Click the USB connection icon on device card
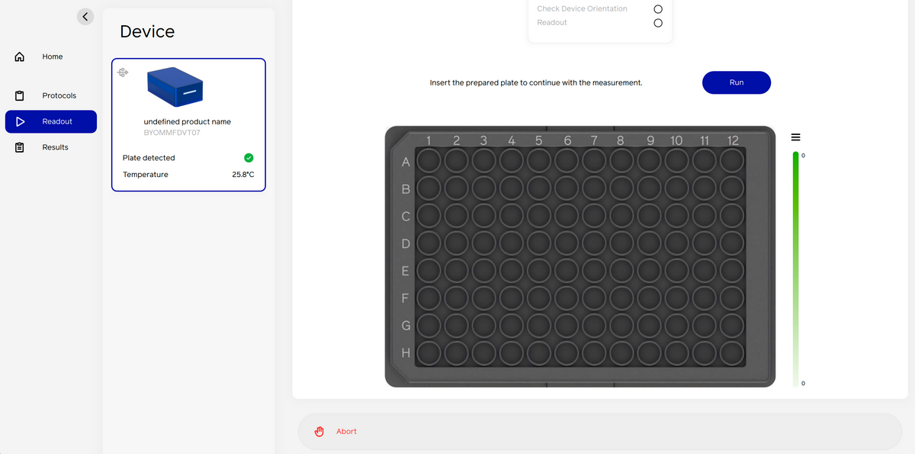915x454 pixels. coord(123,72)
